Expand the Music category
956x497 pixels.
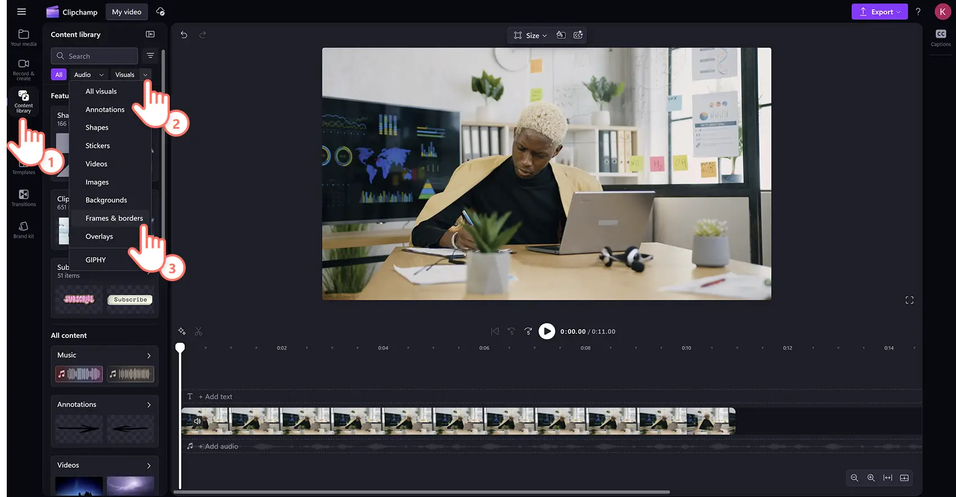[x=149, y=355]
